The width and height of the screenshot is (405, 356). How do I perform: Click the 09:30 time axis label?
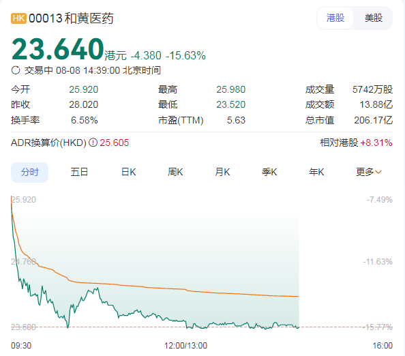pyautogui.click(x=21, y=346)
